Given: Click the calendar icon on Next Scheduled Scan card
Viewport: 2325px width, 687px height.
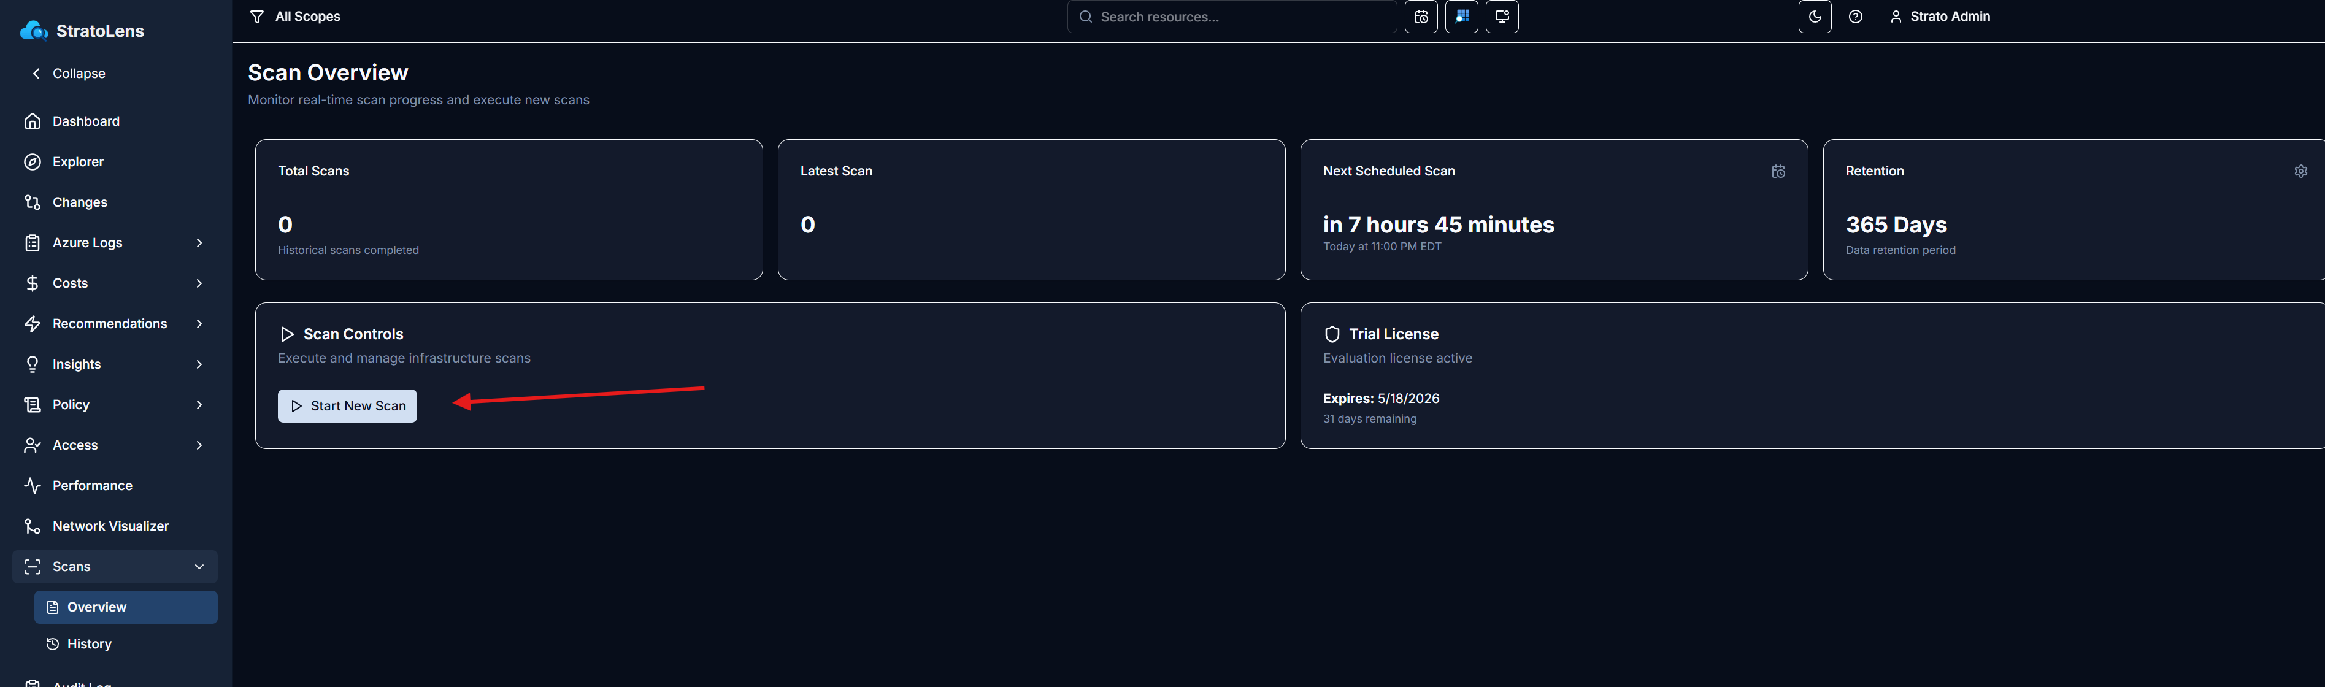Looking at the screenshot, I should [1777, 172].
